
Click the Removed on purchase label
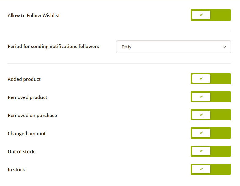[x=32, y=115]
